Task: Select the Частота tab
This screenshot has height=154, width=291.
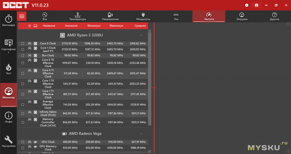Action: point(209,16)
